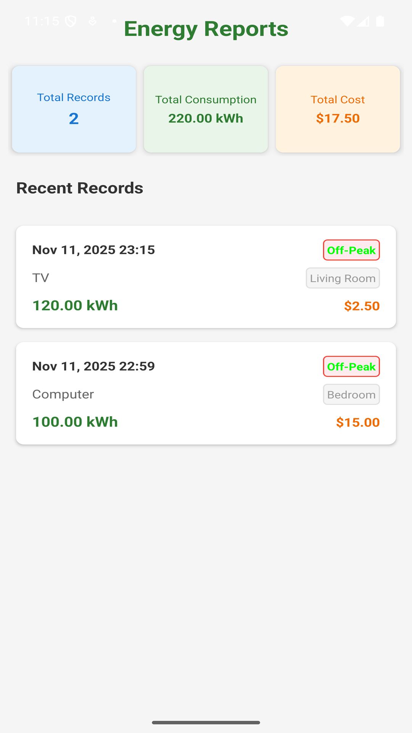The width and height of the screenshot is (412, 733).
Task: Tap the home gesture bar at bottom
Action: click(x=206, y=722)
